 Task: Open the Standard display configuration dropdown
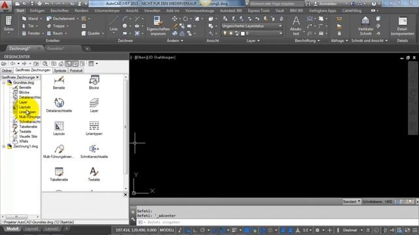tap(352, 202)
